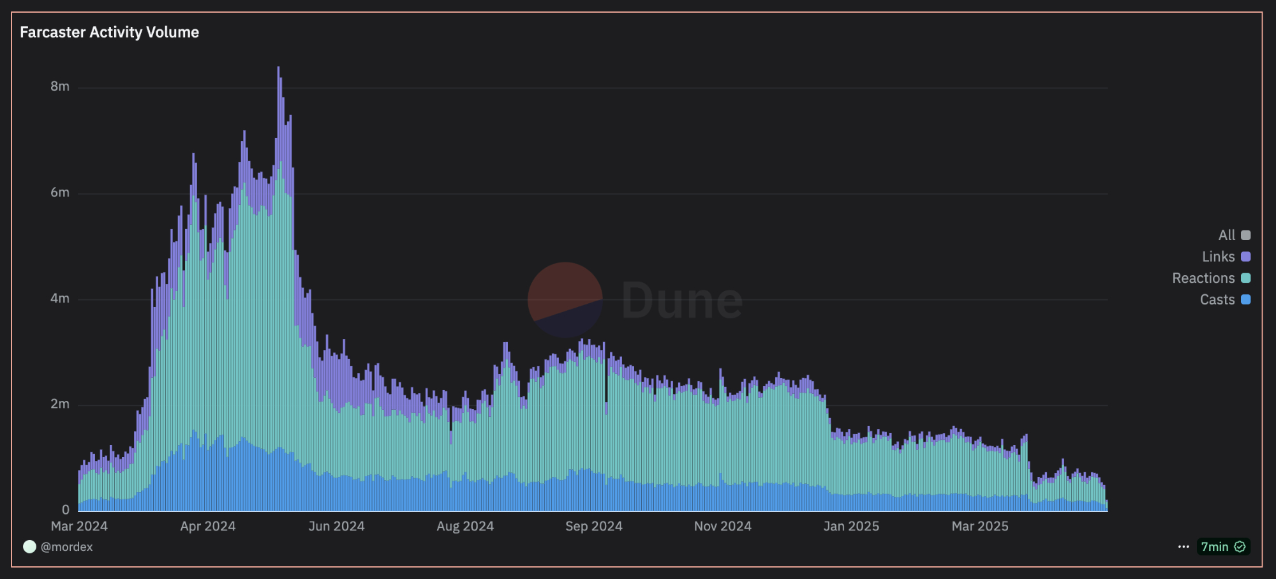Click the verified checkmark icon on 7min badge
This screenshot has height=579, width=1276.
[1240, 546]
